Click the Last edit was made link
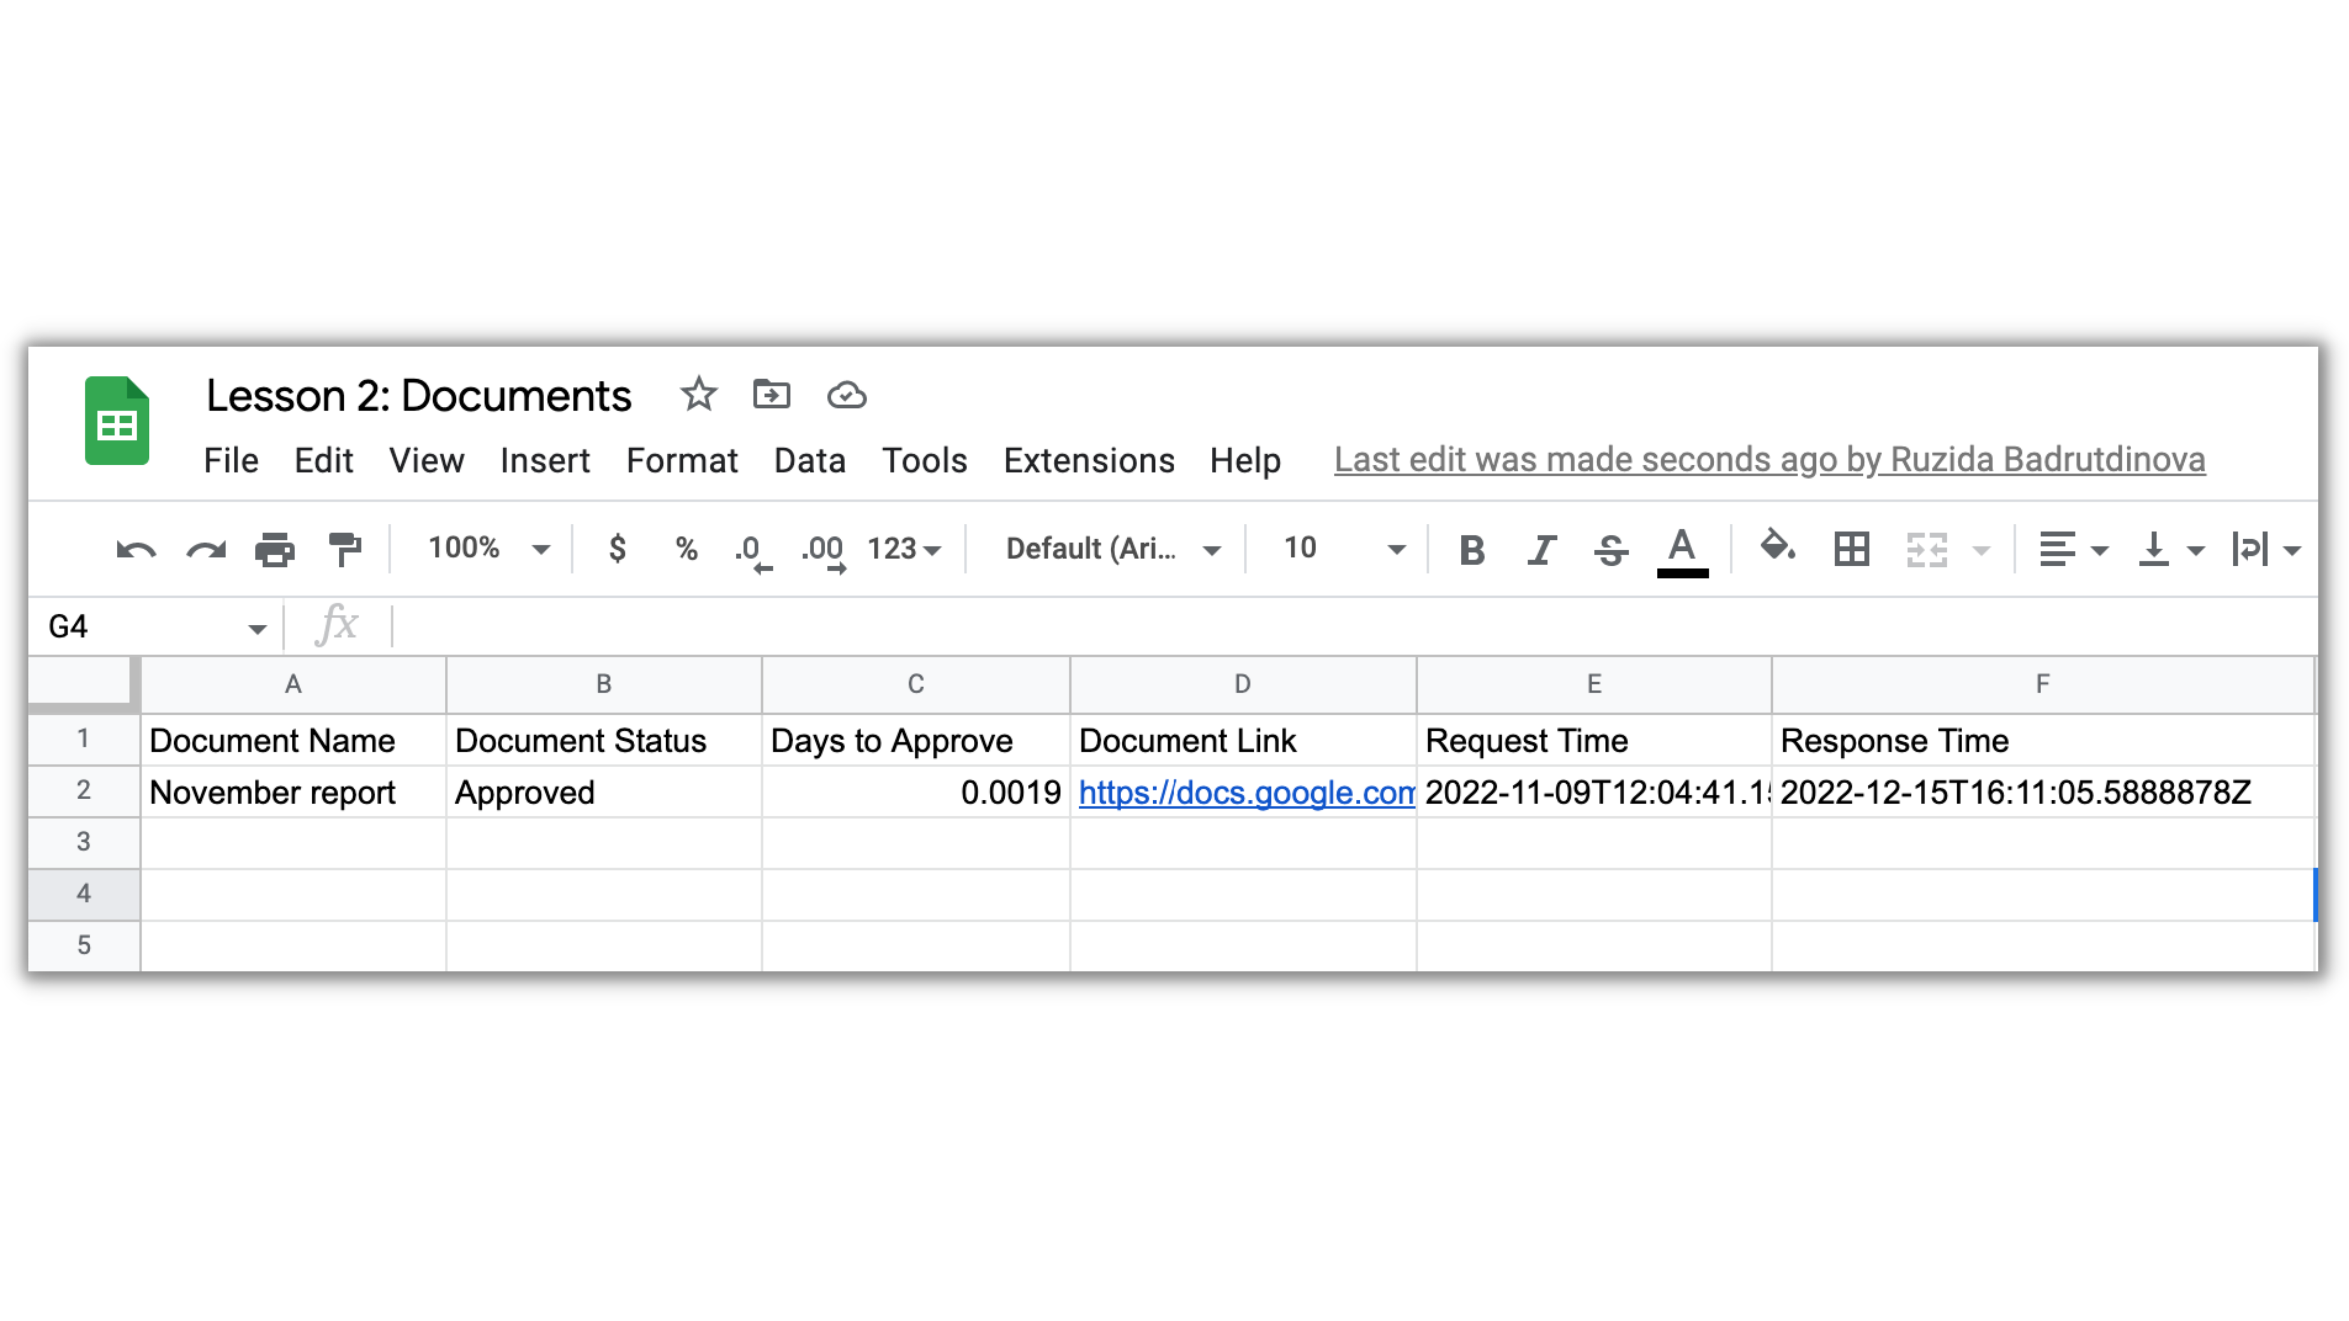Image resolution: width=2349 pixels, height=1321 pixels. (1769, 460)
